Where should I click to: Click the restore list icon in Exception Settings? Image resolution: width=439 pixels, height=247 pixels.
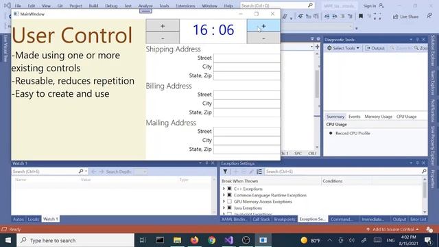pyautogui.click(x=259, y=172)
